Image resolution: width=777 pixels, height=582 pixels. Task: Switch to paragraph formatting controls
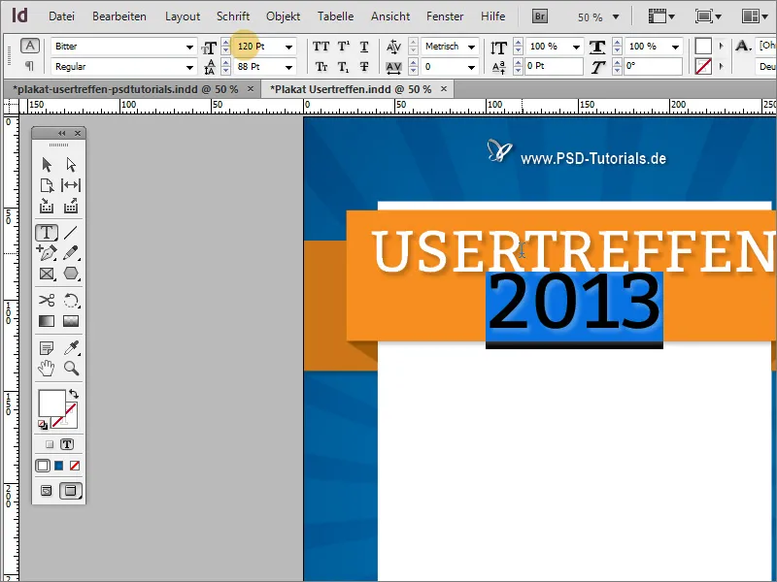click(x=30, y=66)
